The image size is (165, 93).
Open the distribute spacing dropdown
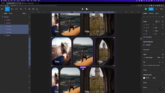[x=163, y=17]
